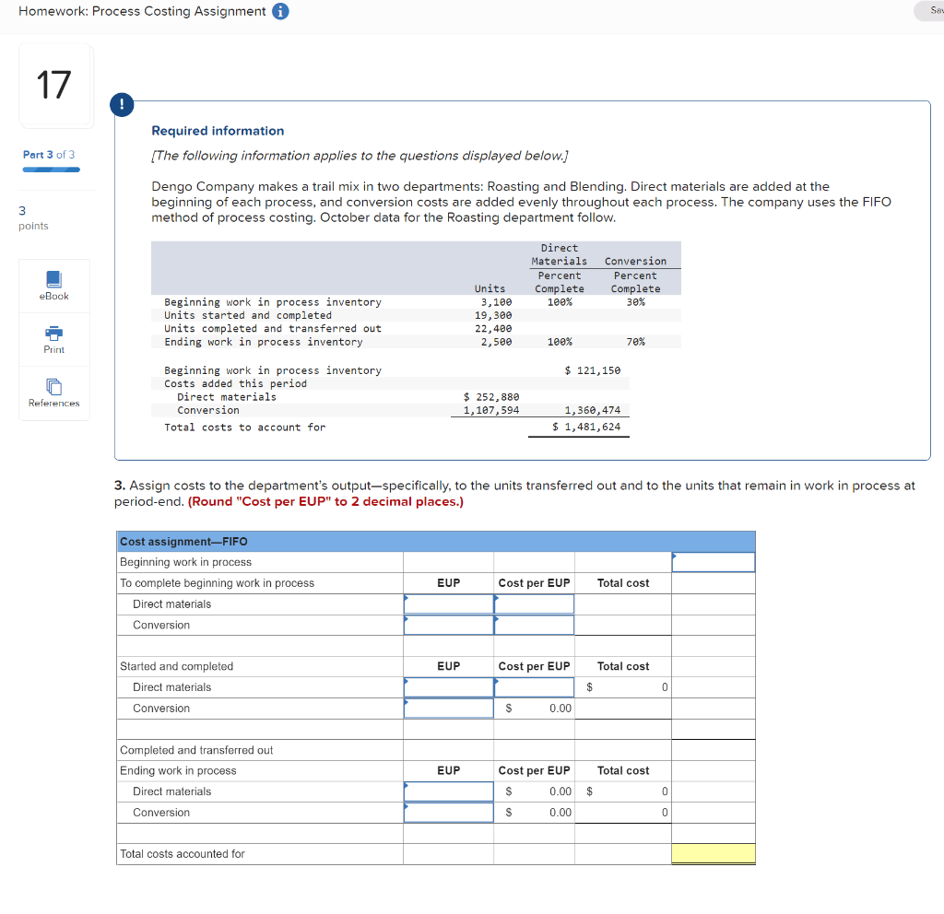Click the stacked pages References icon

click(x=53, y=387)
